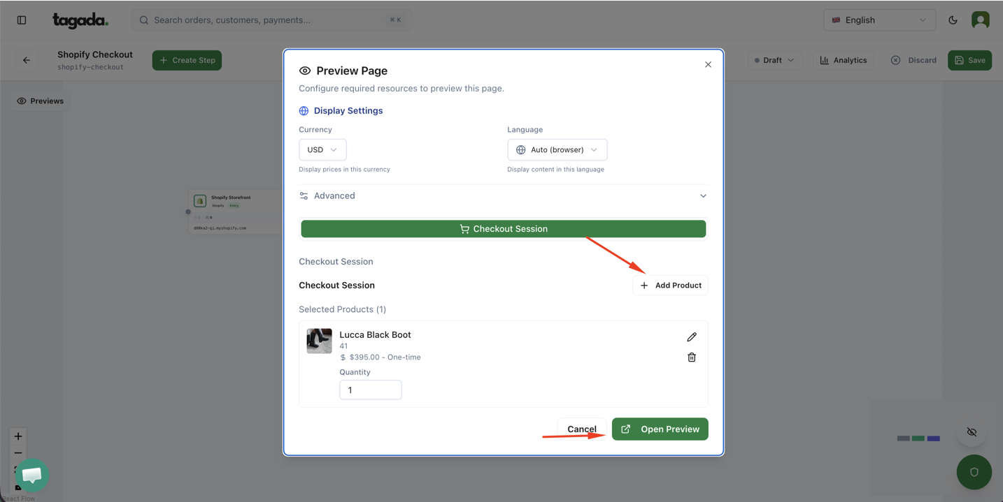
Task: Click the Open Preview button
Action: (660, 429)
